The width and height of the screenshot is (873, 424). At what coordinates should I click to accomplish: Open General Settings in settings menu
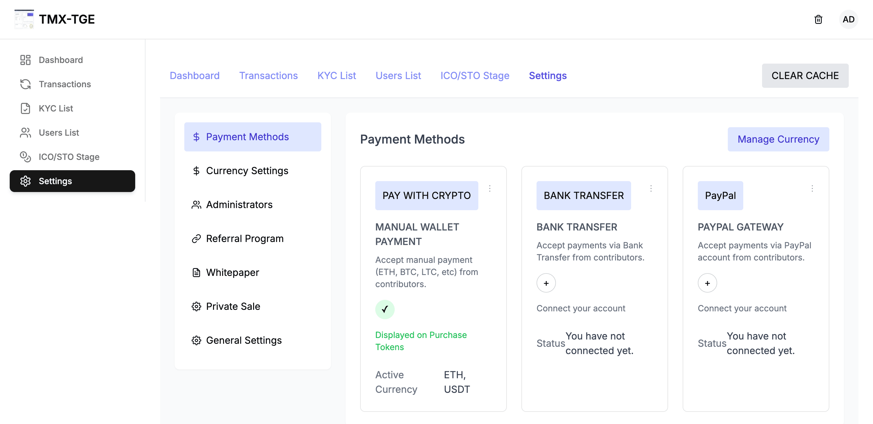click(253, 340)
